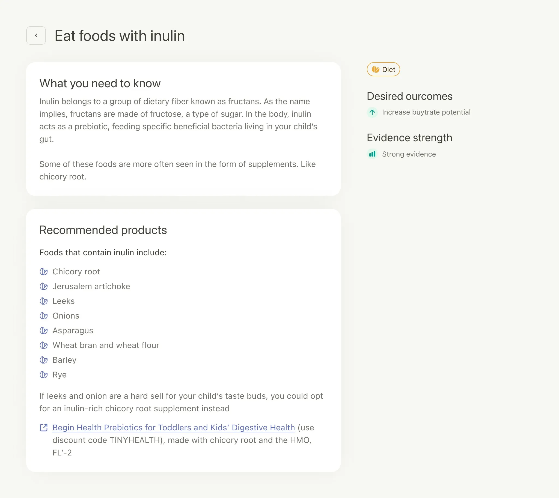Screen dimensions: 559x498
Task: Click the leaf icon beside Leeks
Action: (x=44, y=301)
